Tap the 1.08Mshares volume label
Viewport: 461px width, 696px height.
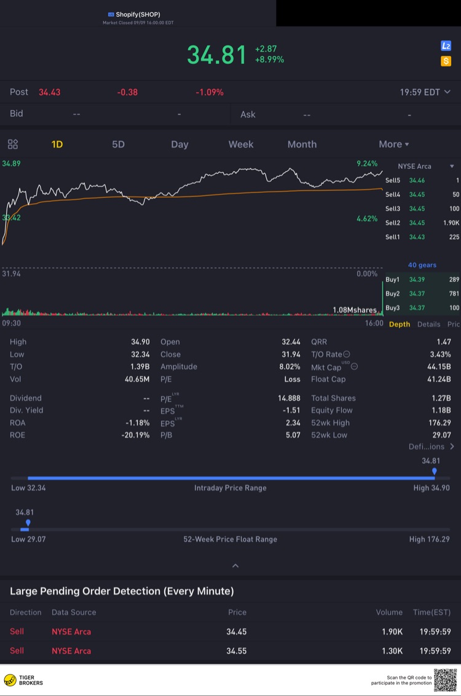click(355, 310)
